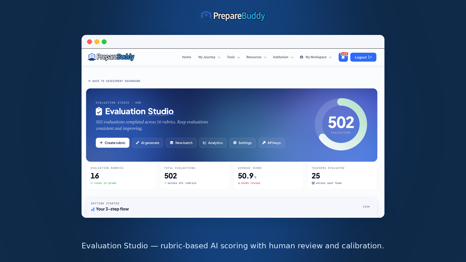Click the green maximize window button
The width and height of the screenshot is (466, 262).
(104, 42)
